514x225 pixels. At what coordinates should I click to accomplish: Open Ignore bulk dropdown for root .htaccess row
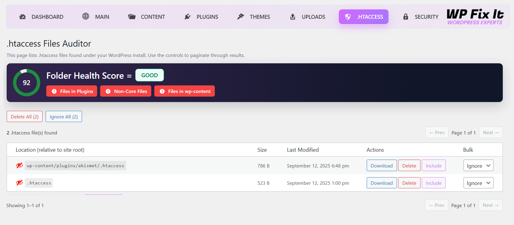tap(478, 183)
